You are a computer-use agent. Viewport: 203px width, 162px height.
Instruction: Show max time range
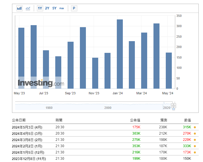[x=62, y=8]
